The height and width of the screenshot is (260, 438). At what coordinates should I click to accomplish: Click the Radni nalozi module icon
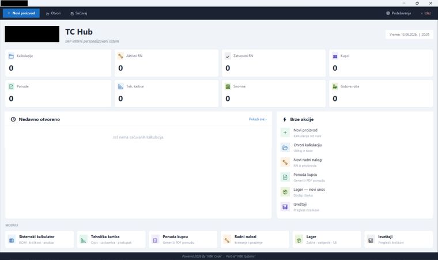[x=227, y=240]
